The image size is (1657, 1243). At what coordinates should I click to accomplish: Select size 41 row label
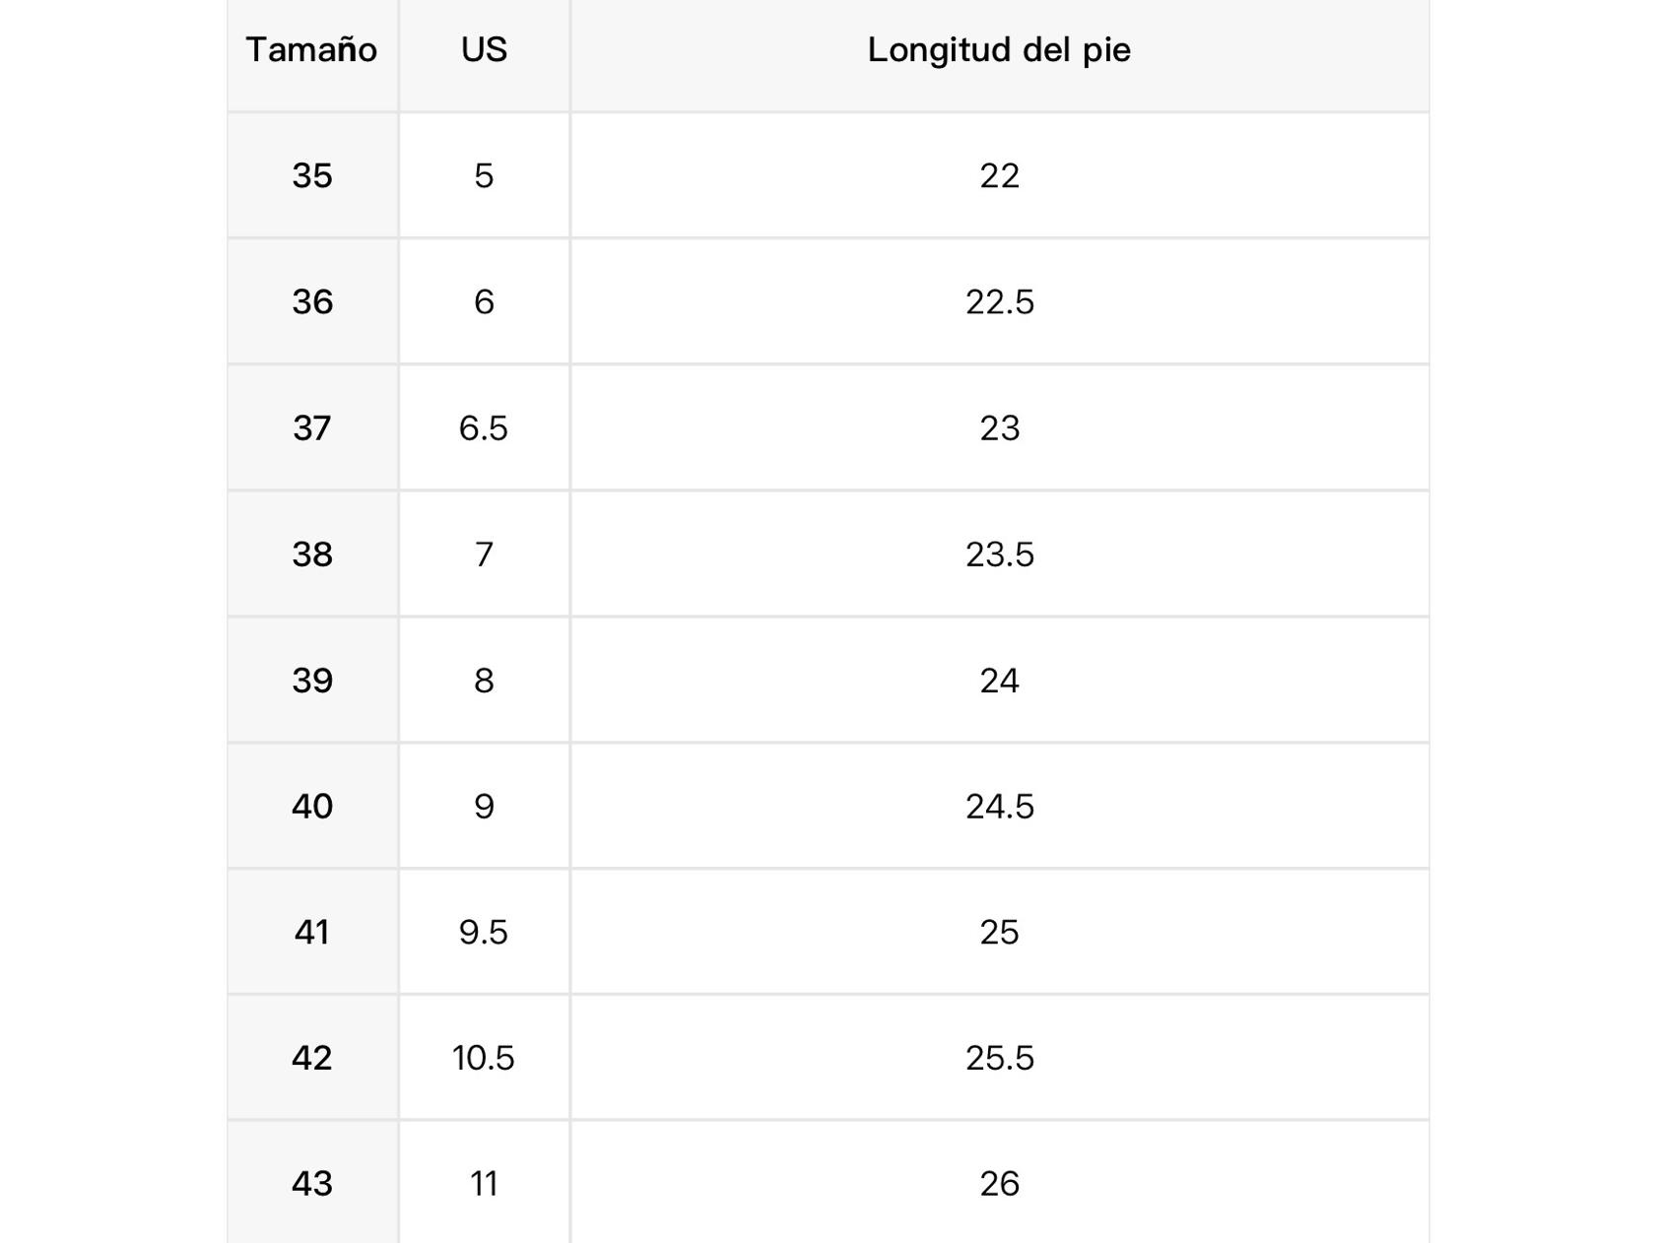point(312,932)
